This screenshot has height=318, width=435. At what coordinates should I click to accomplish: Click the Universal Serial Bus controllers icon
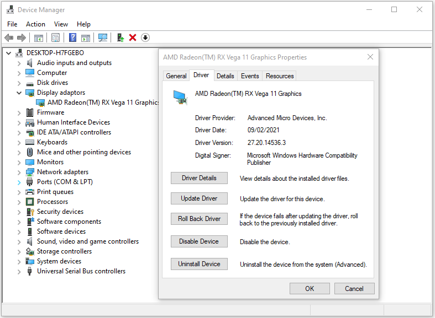(x=30, y=271)
